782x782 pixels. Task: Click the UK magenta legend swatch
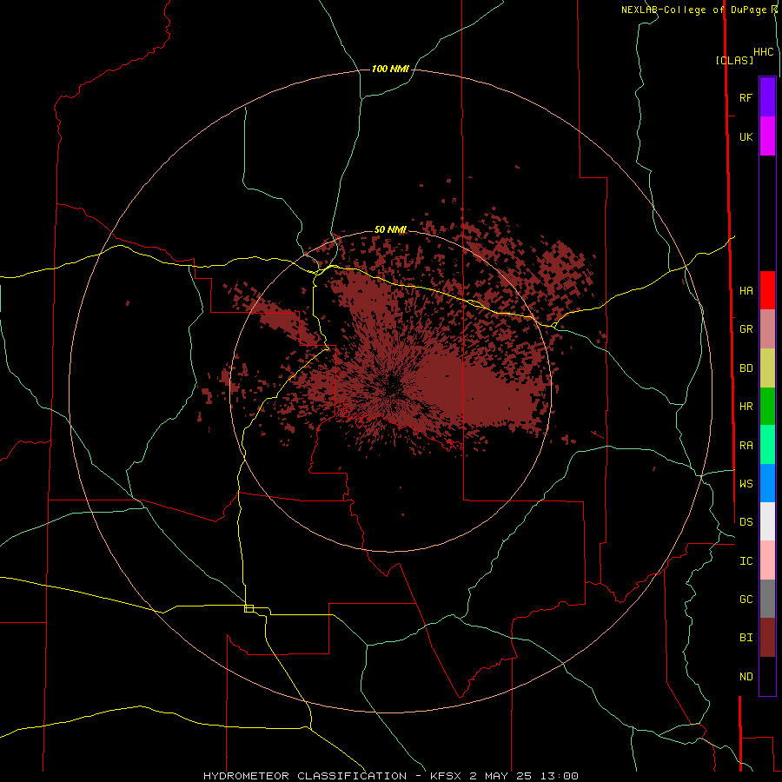coord(767,136)
